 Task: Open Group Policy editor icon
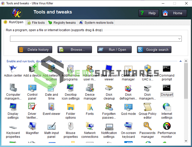point(148,107)
